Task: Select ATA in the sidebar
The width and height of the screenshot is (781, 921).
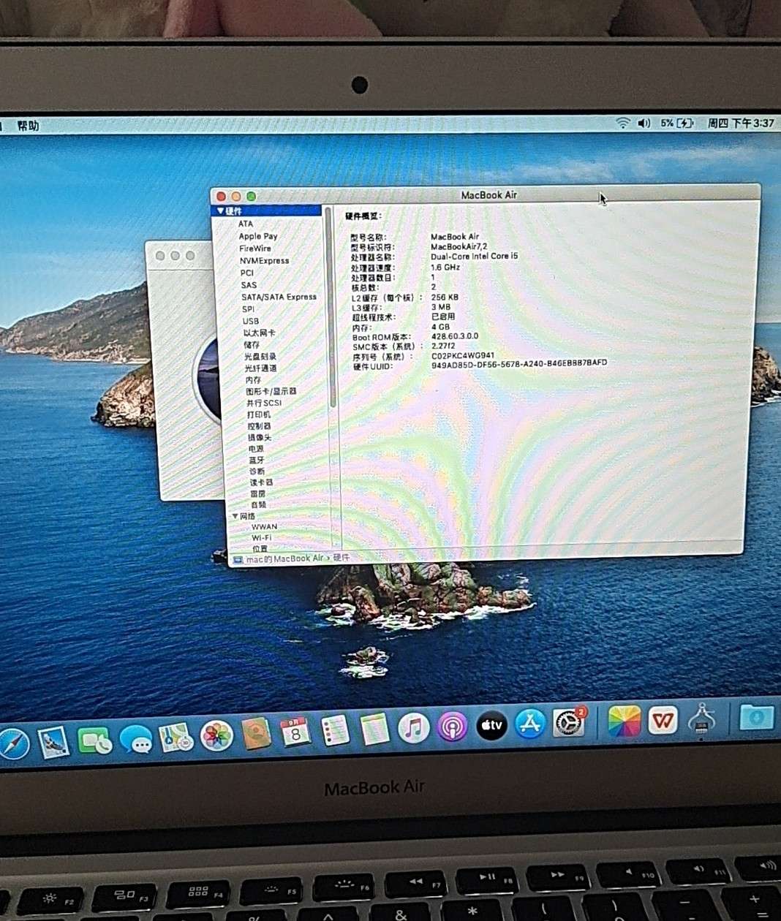Action: point(246,224)
